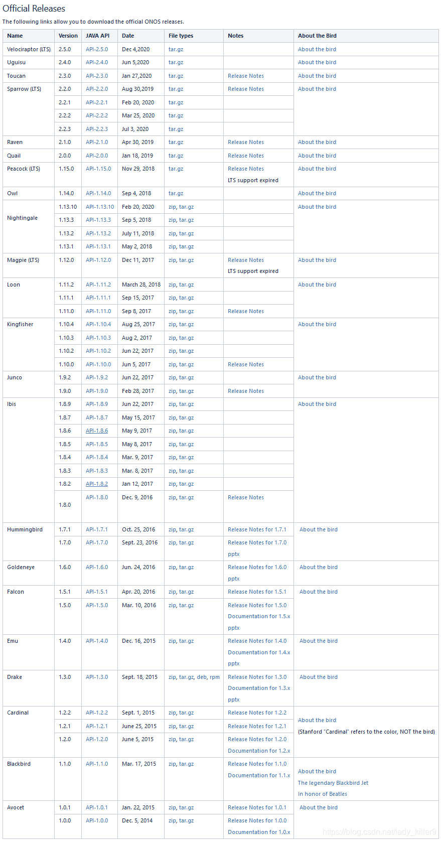Image resolution: width=441 pixels, height=841 pixels.
Task: Download tar.gz for Sparrow 2.2.3
Action: [176, 128]
